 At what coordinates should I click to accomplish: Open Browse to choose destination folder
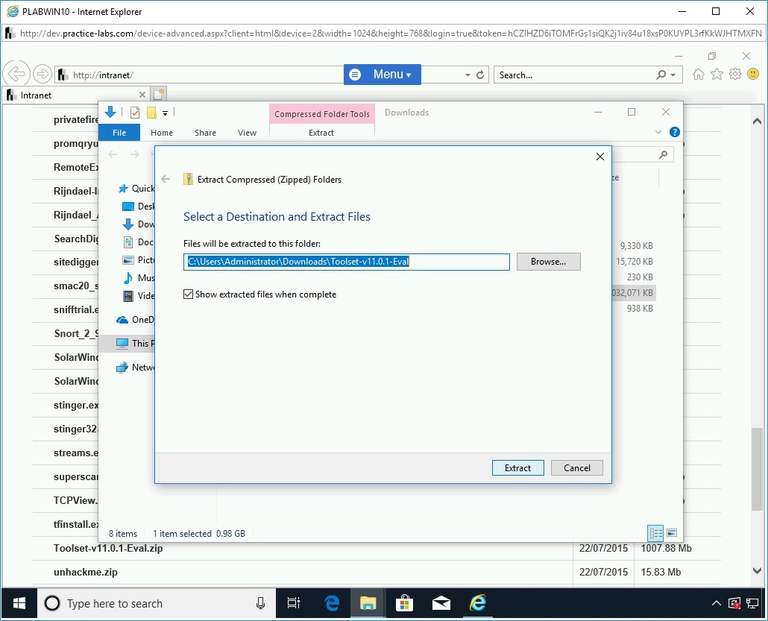pos(548,262)
